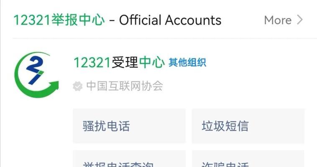Click the chevron arrow beside More

(300, 20)
